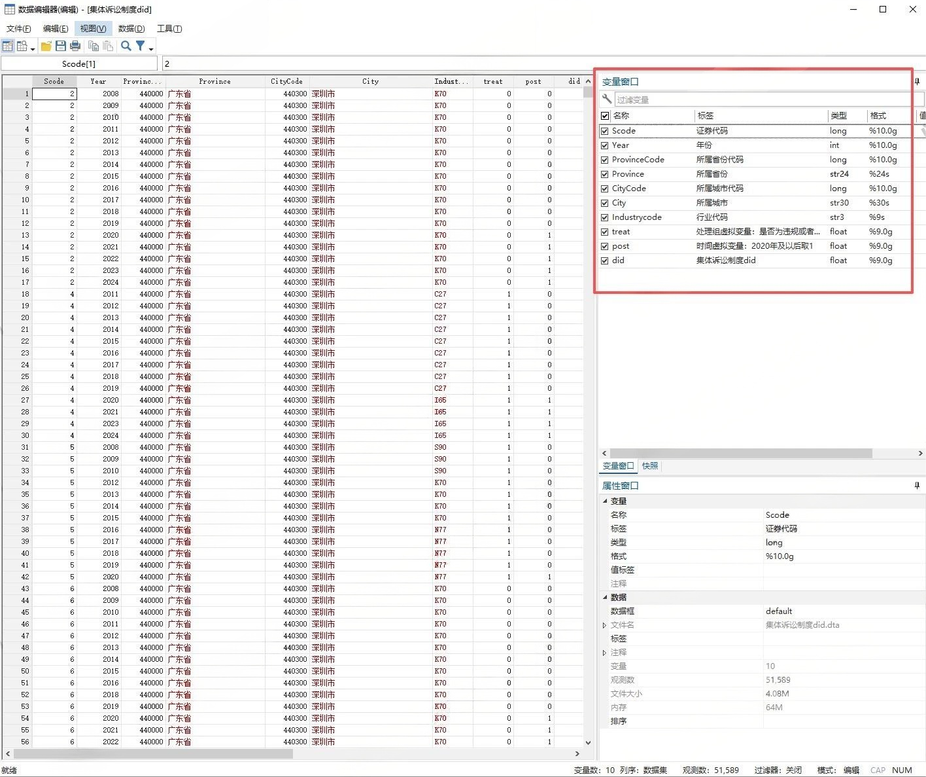Click into the 过滤变量 search field
This screenshot has width=926, height=777.
point(765,99)
